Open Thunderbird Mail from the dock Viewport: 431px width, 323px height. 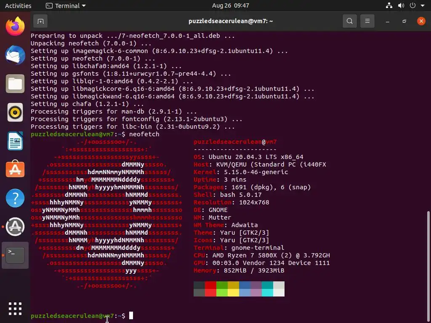(15, 55)
